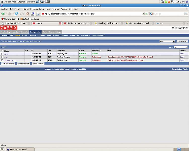Open the Home page icon

[27, 14]
